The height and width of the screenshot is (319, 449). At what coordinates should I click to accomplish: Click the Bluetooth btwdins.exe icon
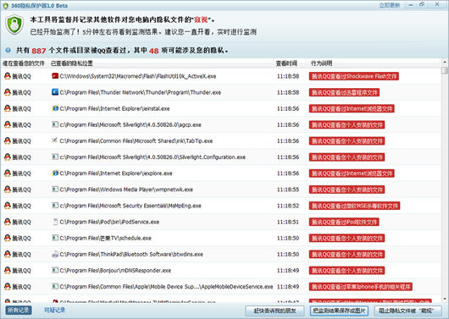pos(55,254)
